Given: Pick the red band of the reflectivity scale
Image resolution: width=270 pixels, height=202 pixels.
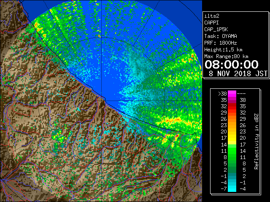Looking at the screenshot, I should coord(232,106).
